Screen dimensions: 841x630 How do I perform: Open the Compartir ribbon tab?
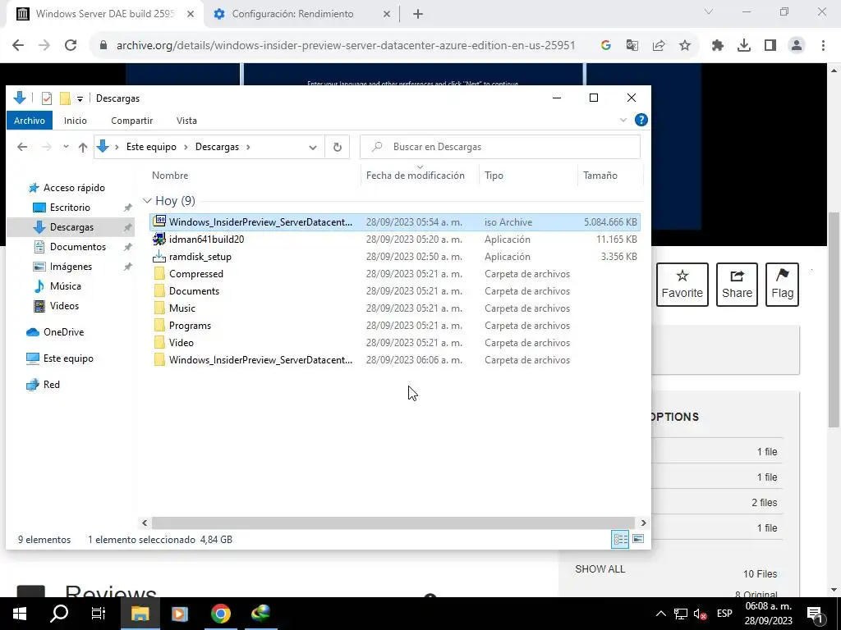point(132,121)
